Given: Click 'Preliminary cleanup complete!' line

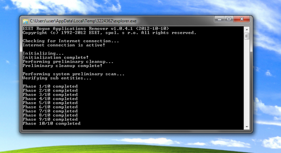Looking at the screenshot, I should [63, 66].
